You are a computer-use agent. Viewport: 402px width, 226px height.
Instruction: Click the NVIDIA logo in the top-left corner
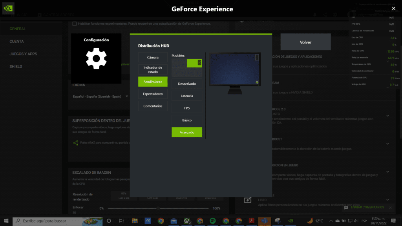tap(8, 8)
